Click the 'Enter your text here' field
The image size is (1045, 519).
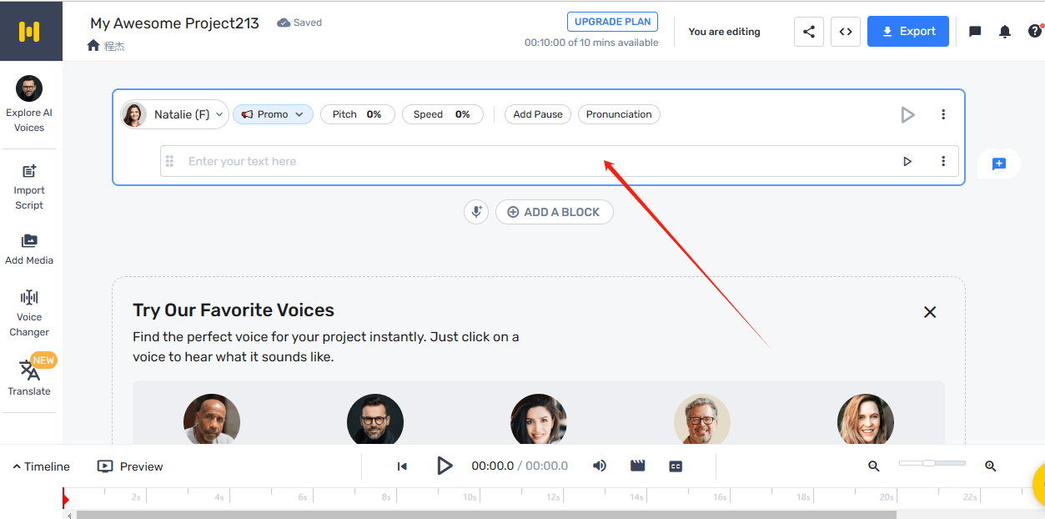click(534, 161)
